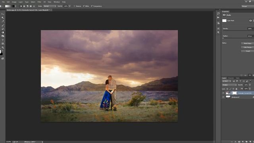The image size is (254, 143).
Task: Select the Dodge tool
Action: (3, 36)
